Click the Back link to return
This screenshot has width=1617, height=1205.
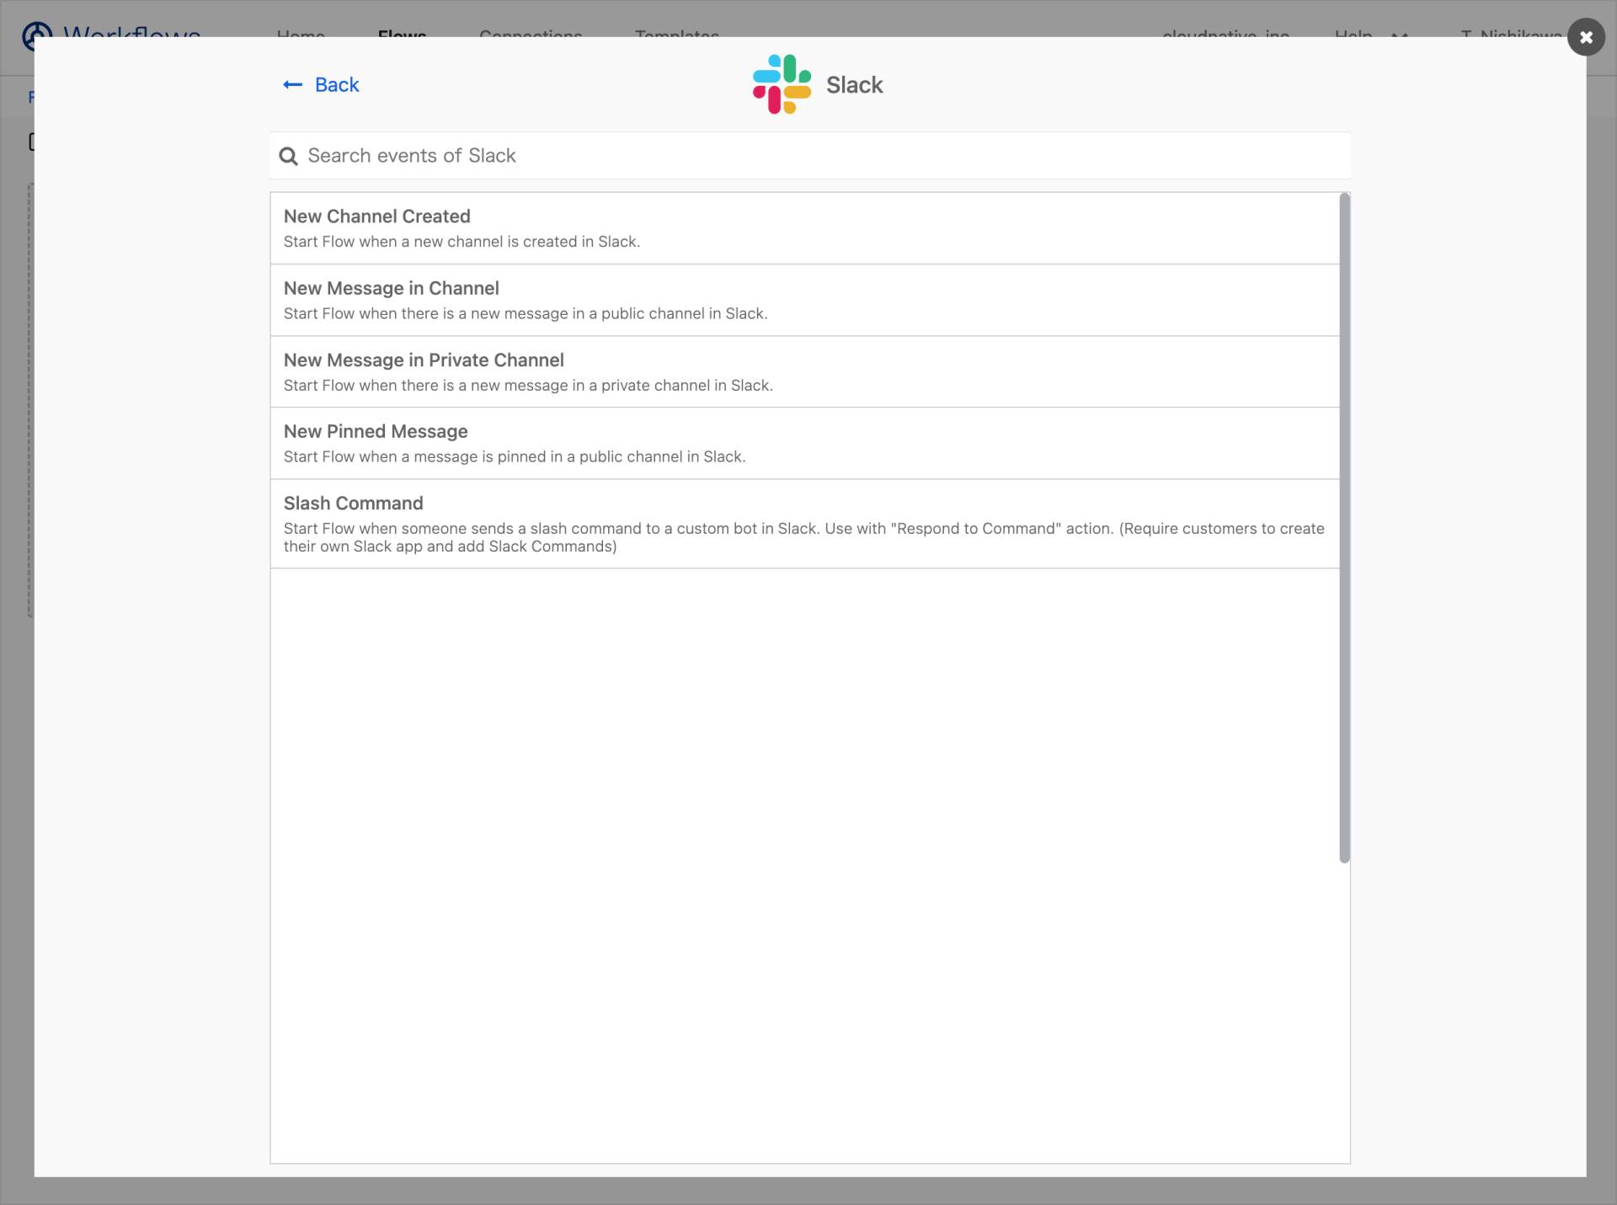[337, 84]
